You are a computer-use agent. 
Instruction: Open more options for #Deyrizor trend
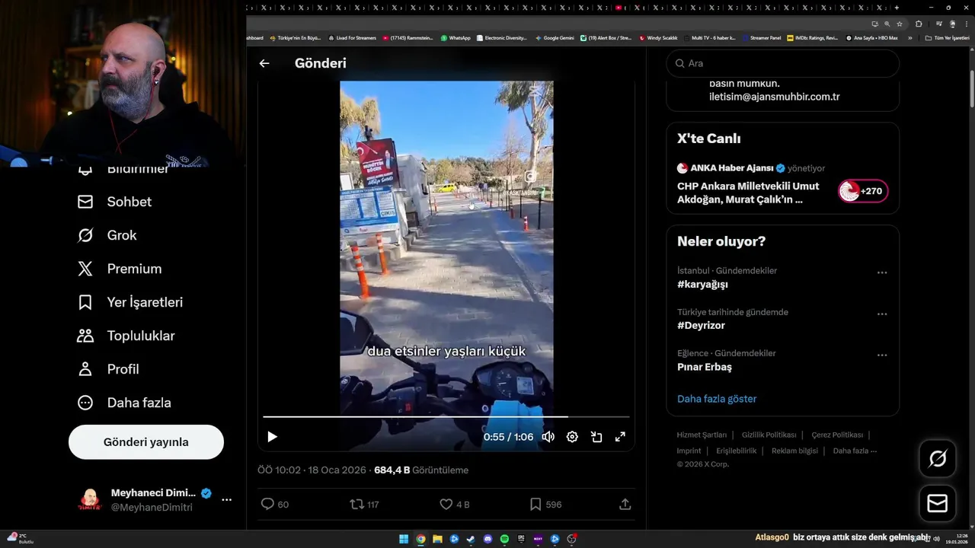click(882, 314)
